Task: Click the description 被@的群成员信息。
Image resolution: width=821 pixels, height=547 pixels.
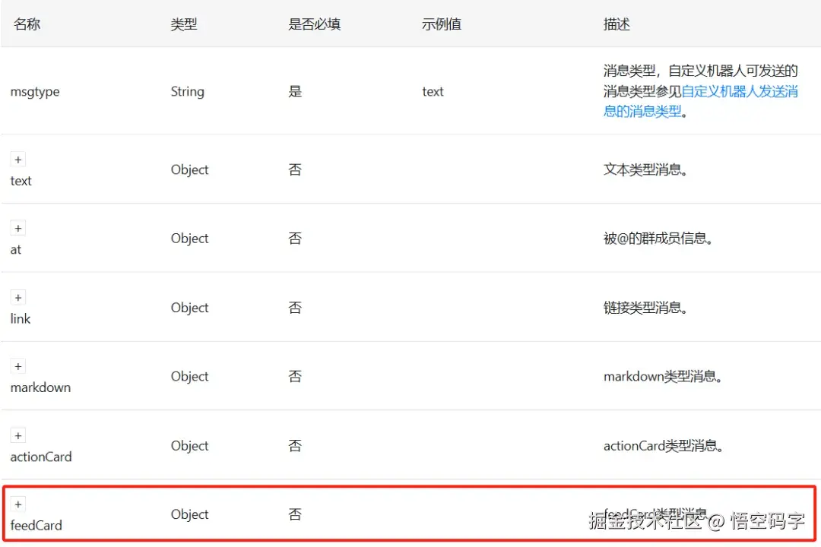Action: 658,238
